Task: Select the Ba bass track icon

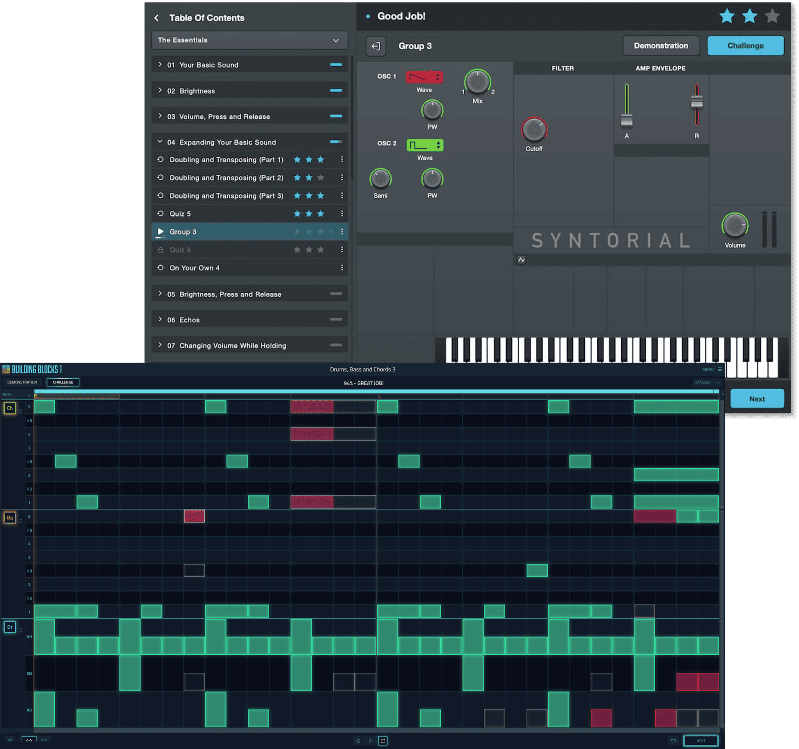Action: 10,518
